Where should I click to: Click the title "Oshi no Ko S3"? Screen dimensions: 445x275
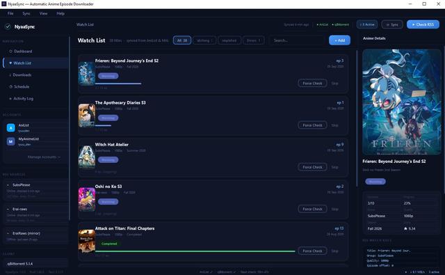click(108, 187)
